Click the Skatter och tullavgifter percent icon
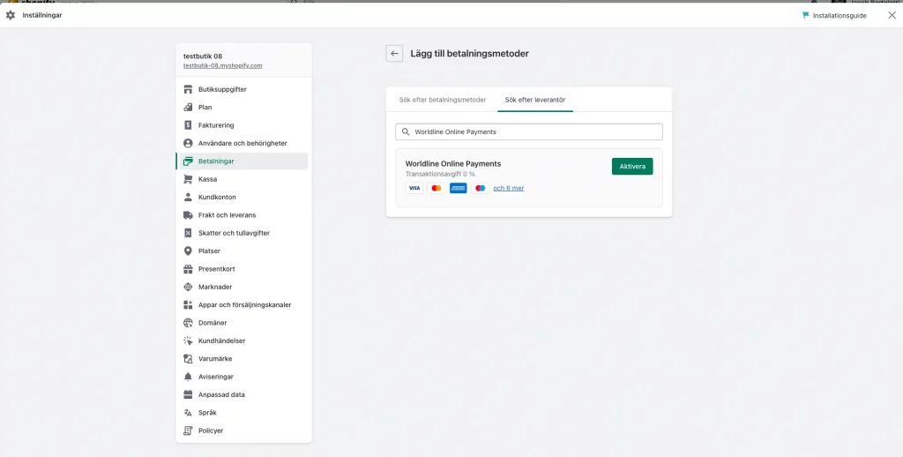Image resolution: width=903 pixels, height=457 pixels. point(188,233)
